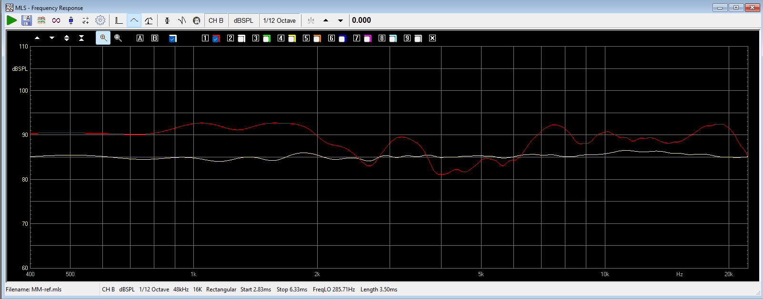
Task: Increase level offset with toolbar up arrow
Action: tap(326, 20)
